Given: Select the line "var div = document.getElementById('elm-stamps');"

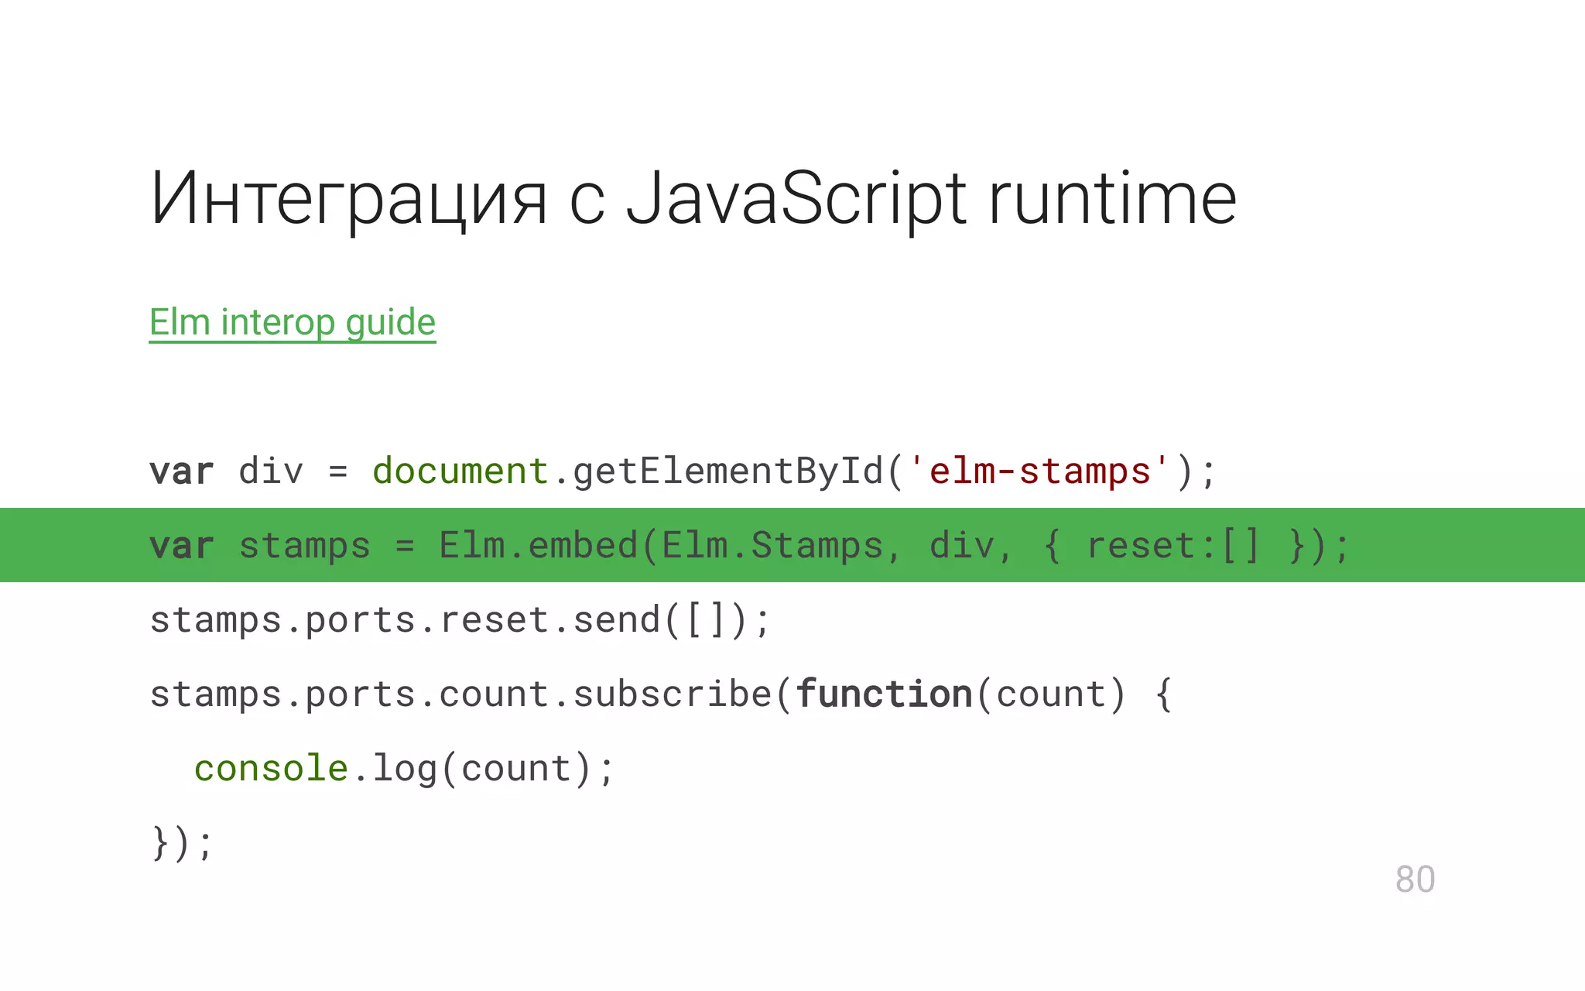Looking at the screenshot, I should 683,471.
